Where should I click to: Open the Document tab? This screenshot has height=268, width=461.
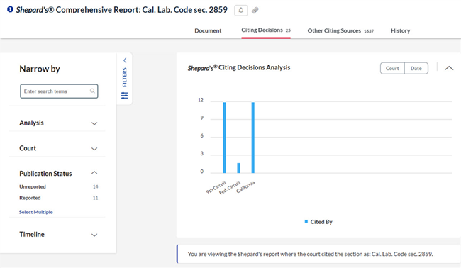point(208,30)
